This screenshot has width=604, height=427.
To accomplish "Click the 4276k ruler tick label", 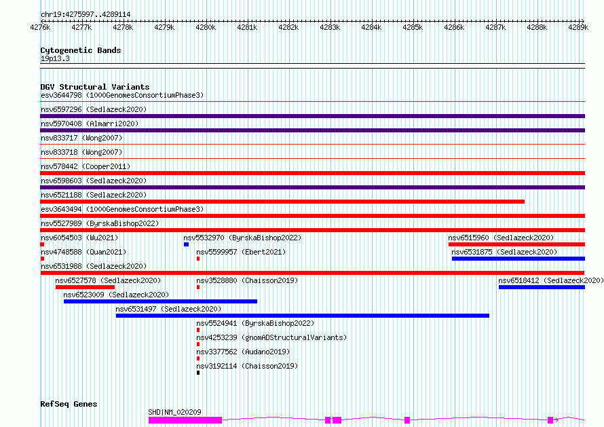I will 40,27.
